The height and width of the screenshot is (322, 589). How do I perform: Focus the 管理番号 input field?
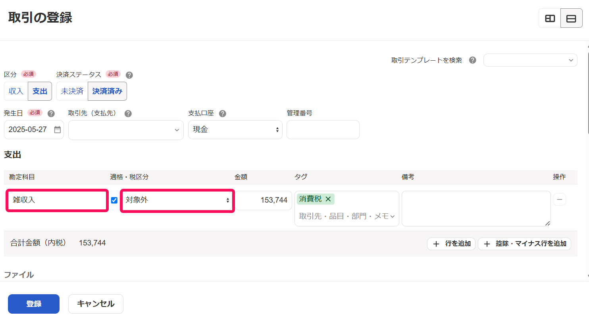(323, 130)
